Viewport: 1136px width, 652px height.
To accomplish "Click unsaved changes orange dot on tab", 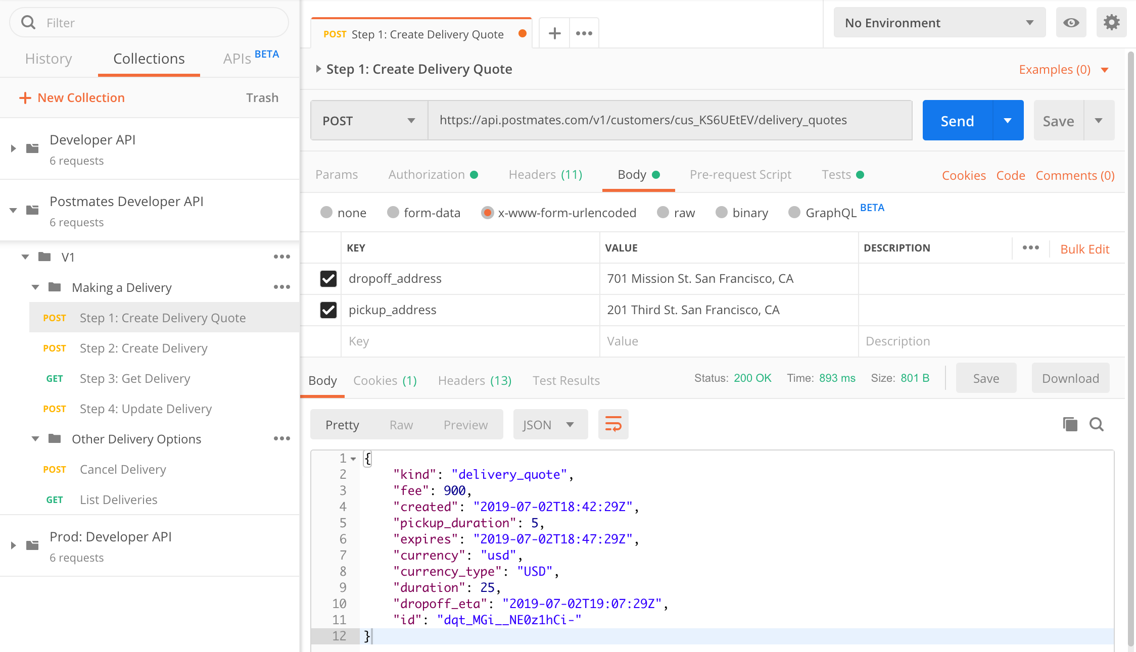I will [523, 33].
